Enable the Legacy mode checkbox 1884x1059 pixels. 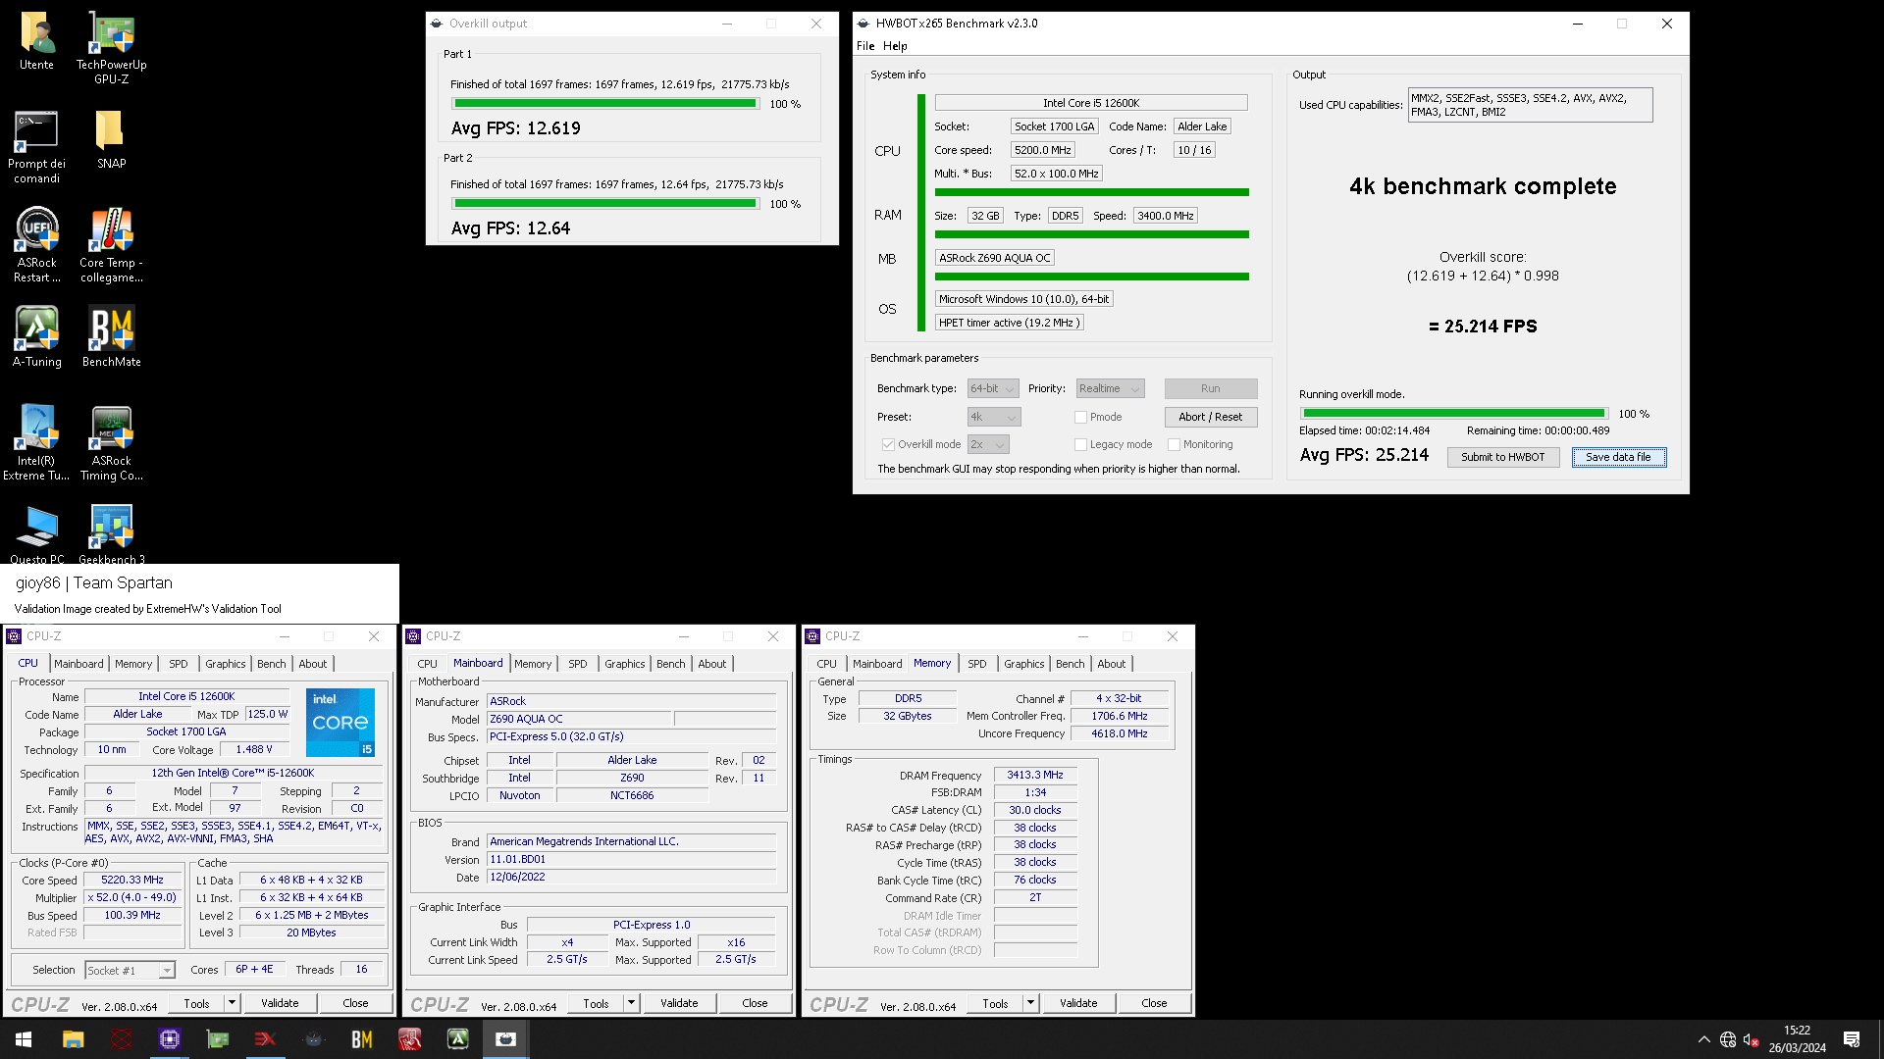point(1080,444)
